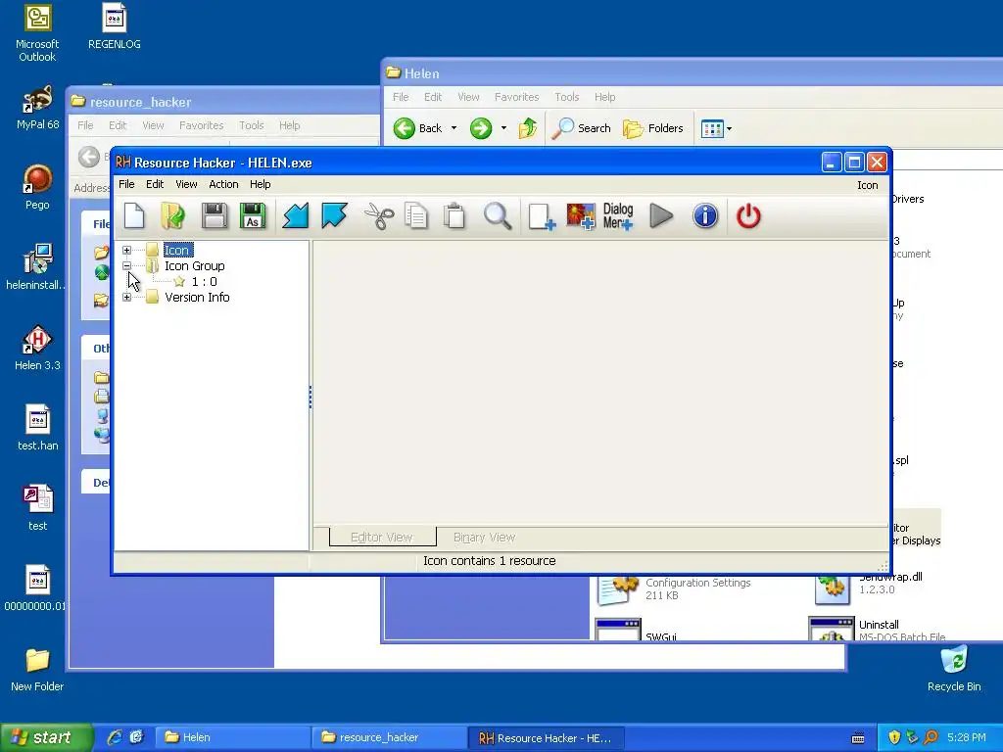Select the 1 : 0 resource item
Screen dimensions: 1003x752
coord(204,281)
